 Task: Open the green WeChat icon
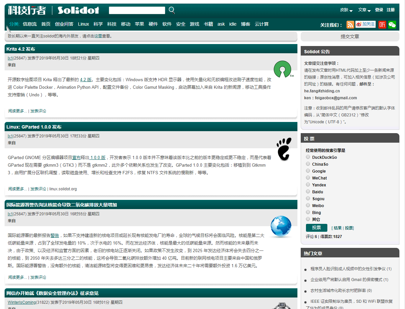(392, 25)
